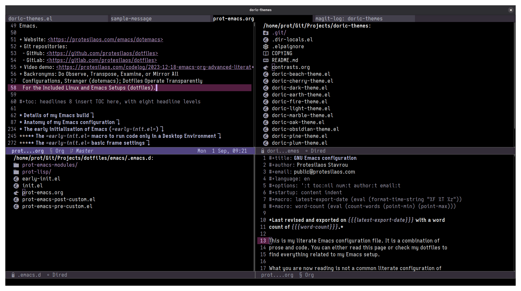Click the .git/ folder icon in doric-themes Dired

(266, 33)
